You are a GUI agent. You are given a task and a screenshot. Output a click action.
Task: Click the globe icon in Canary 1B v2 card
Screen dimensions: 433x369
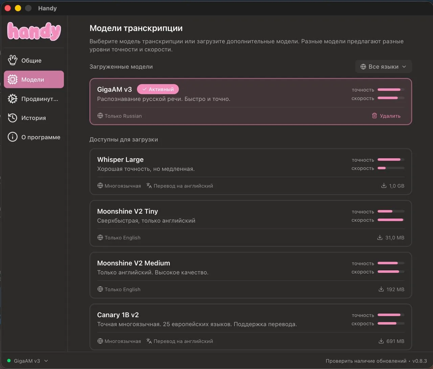100,341
